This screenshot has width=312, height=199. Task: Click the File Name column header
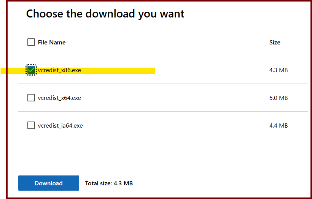pyautogui.click(x=52, y=43)
